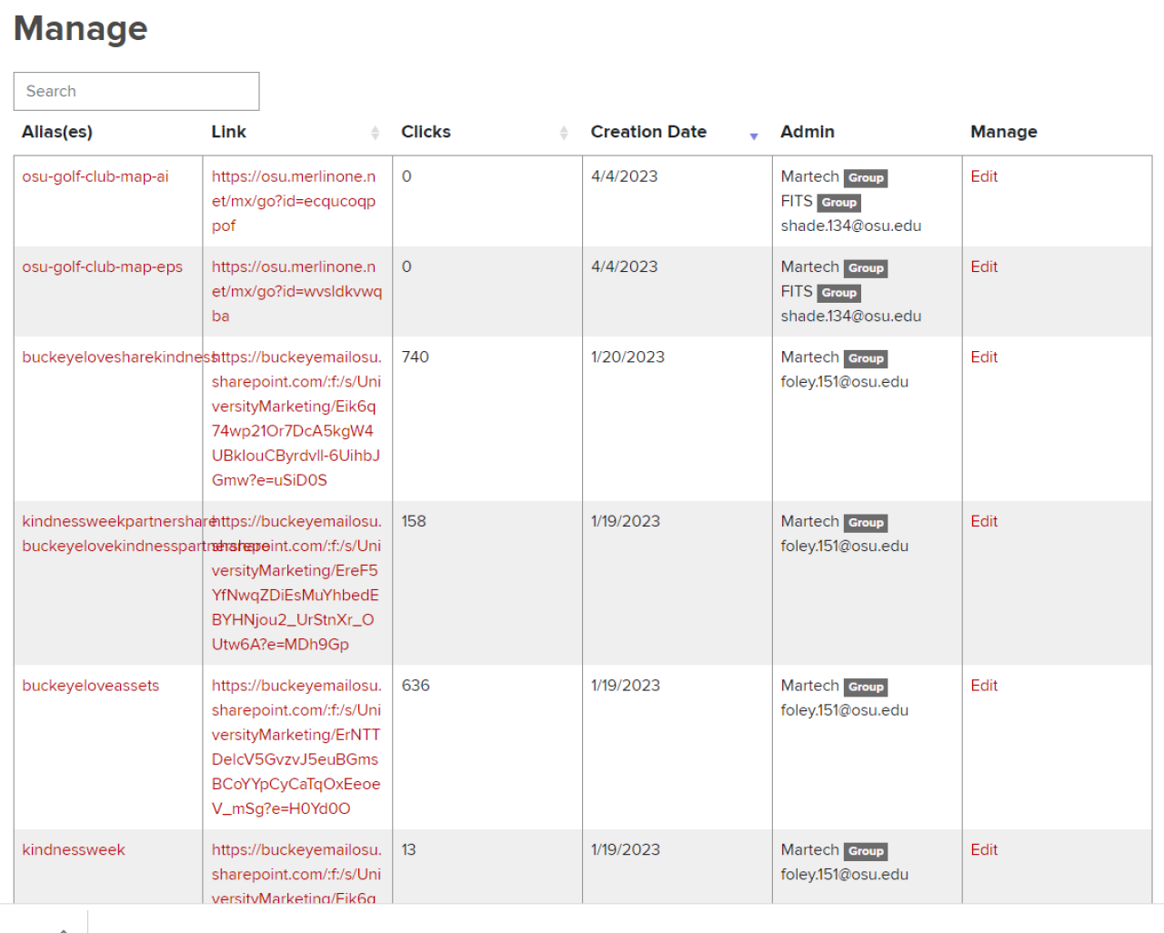Viewport: 1164px width, 933px height.
Task: Click the Manage column header
Action: (1003, 132)
